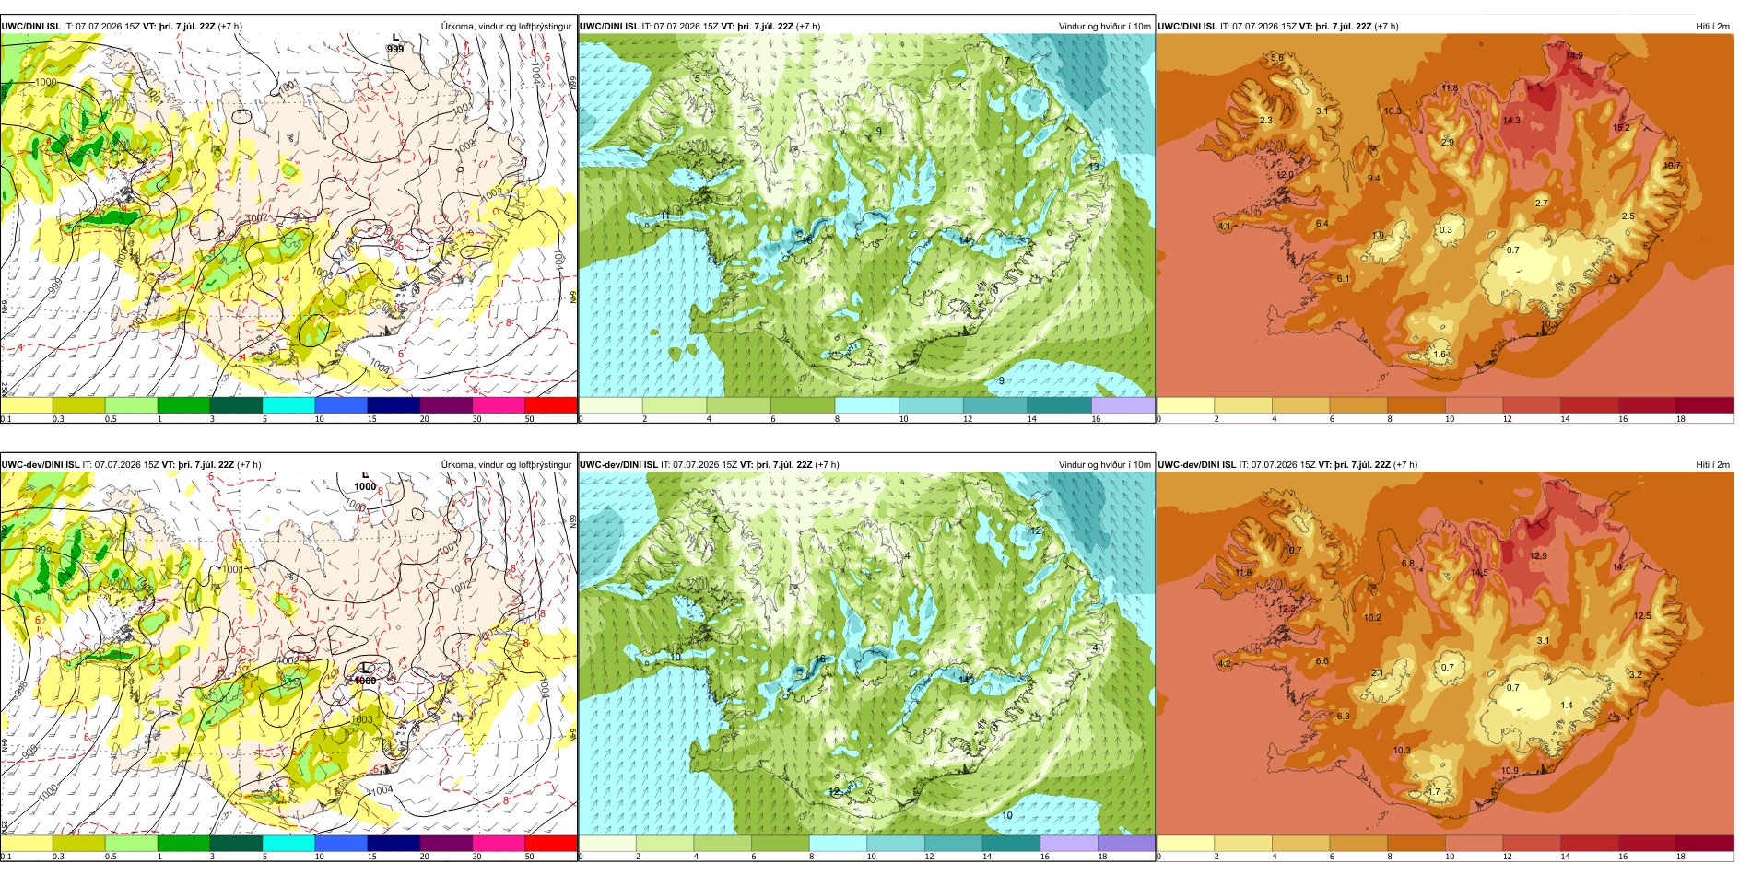Image resolution: width=1751 pixels, height=875 pixels.
Task: Click the wind speed 11 label on UWC wind map
Action: (x=665, y=216)
